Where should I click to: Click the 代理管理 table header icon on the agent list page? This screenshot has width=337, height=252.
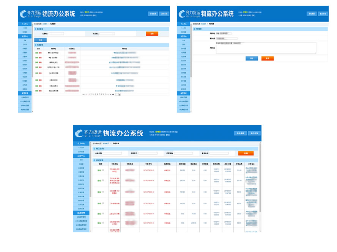click(36, 45)
